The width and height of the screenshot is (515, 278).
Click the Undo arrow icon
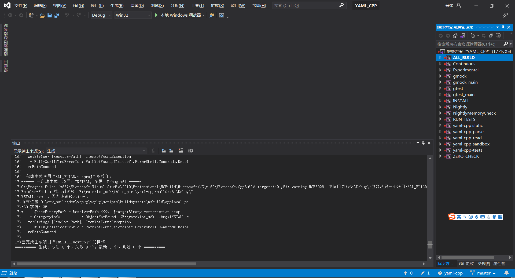tap(67, 15)
